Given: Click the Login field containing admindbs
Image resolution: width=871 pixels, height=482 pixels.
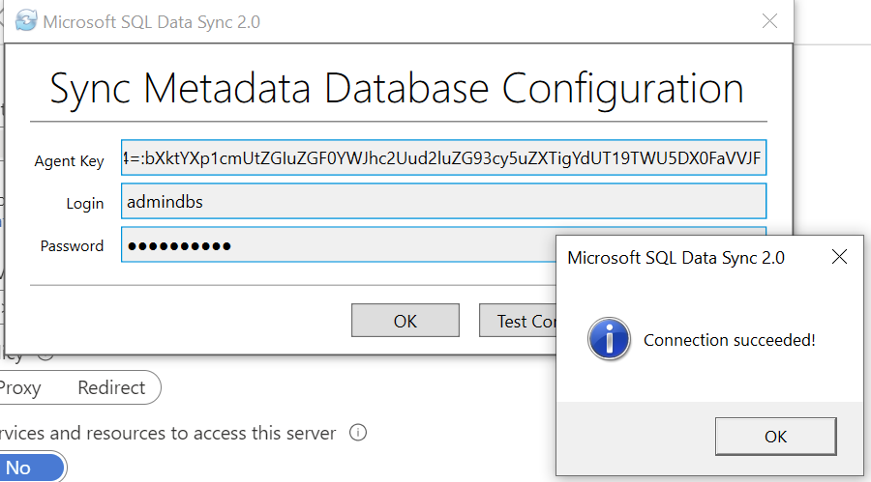Looking at the screenshot, I should 444,201.
